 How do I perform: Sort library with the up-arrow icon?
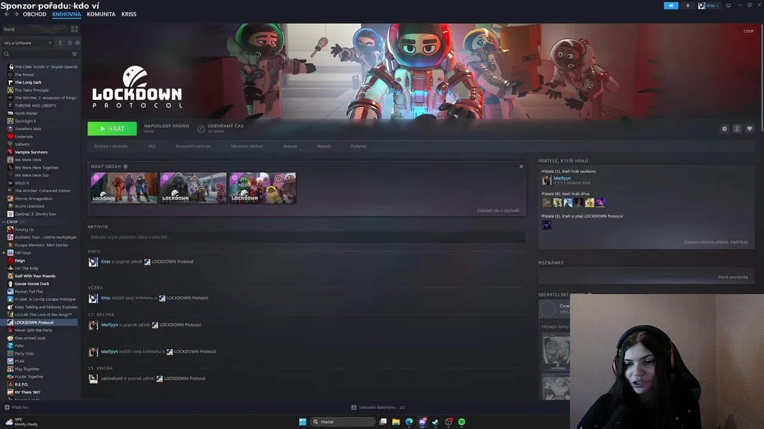click(60, 43)
